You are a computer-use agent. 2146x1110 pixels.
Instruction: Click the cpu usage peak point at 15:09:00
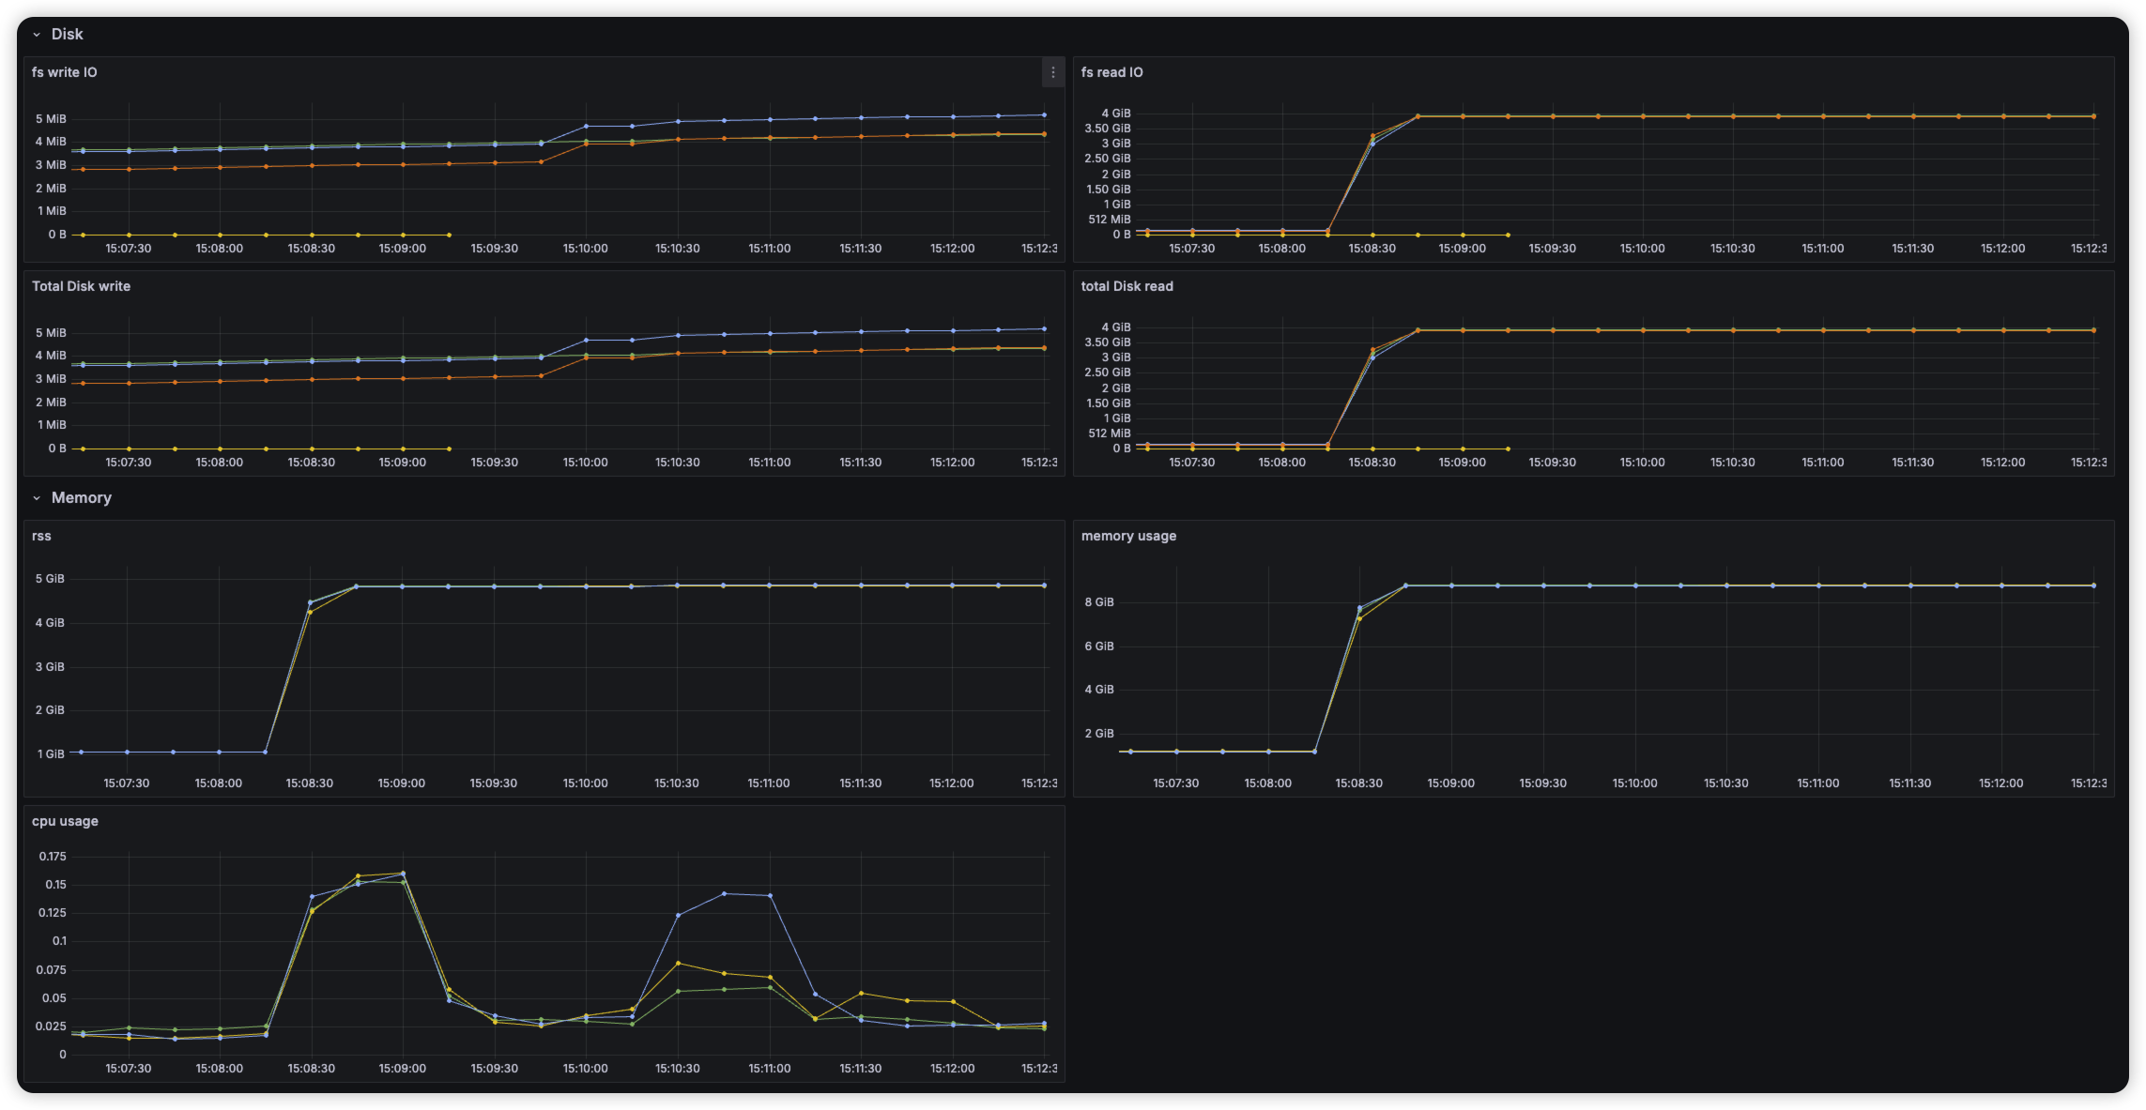point(403,874)
